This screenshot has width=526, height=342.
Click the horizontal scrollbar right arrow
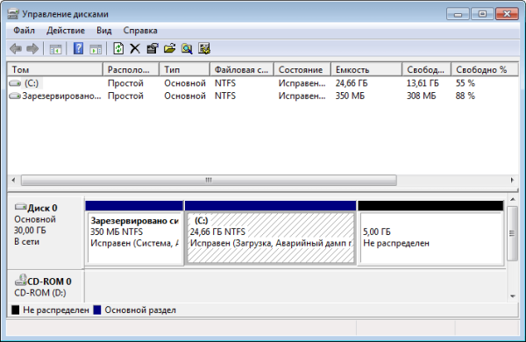tap(512, 181)
